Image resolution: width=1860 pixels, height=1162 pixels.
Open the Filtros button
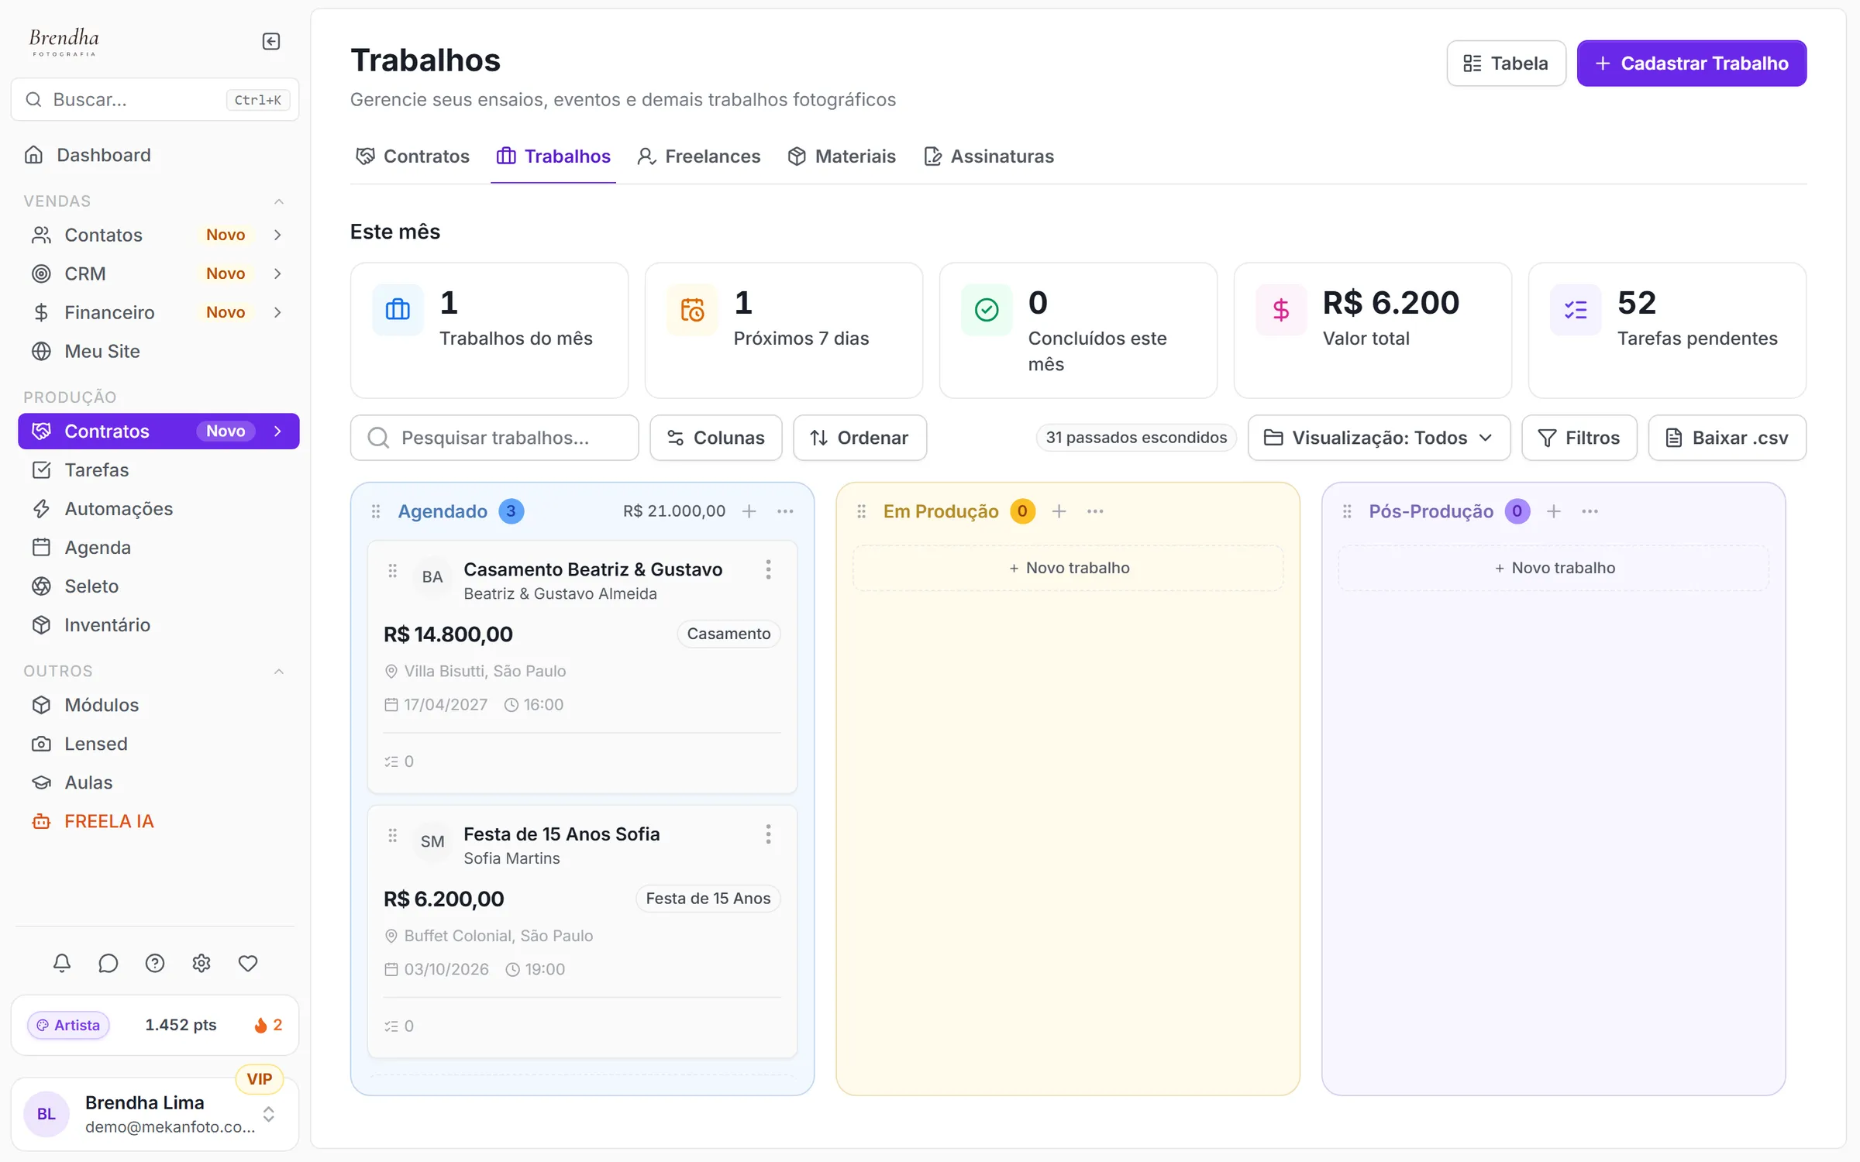(1579, 438)
